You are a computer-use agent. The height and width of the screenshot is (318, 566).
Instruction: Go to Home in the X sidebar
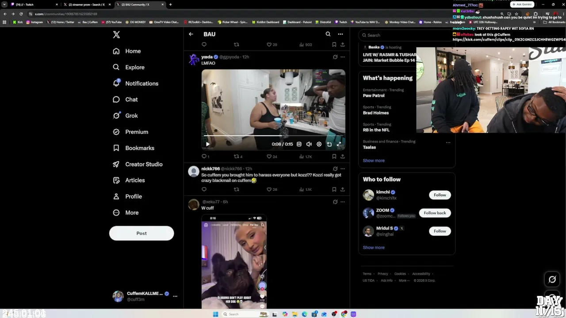click(127, 51)
